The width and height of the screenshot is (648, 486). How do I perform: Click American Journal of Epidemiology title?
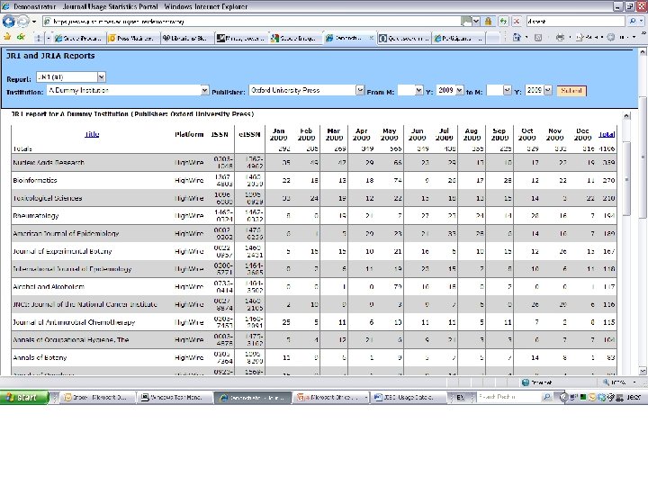coord(66,233)
